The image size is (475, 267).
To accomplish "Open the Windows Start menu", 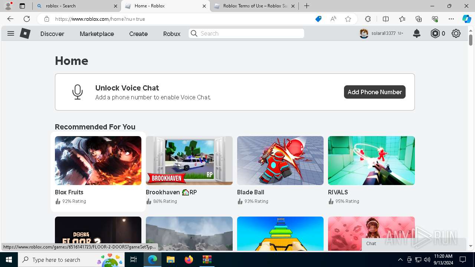I will pyautogui.click(x=9, y=260).
